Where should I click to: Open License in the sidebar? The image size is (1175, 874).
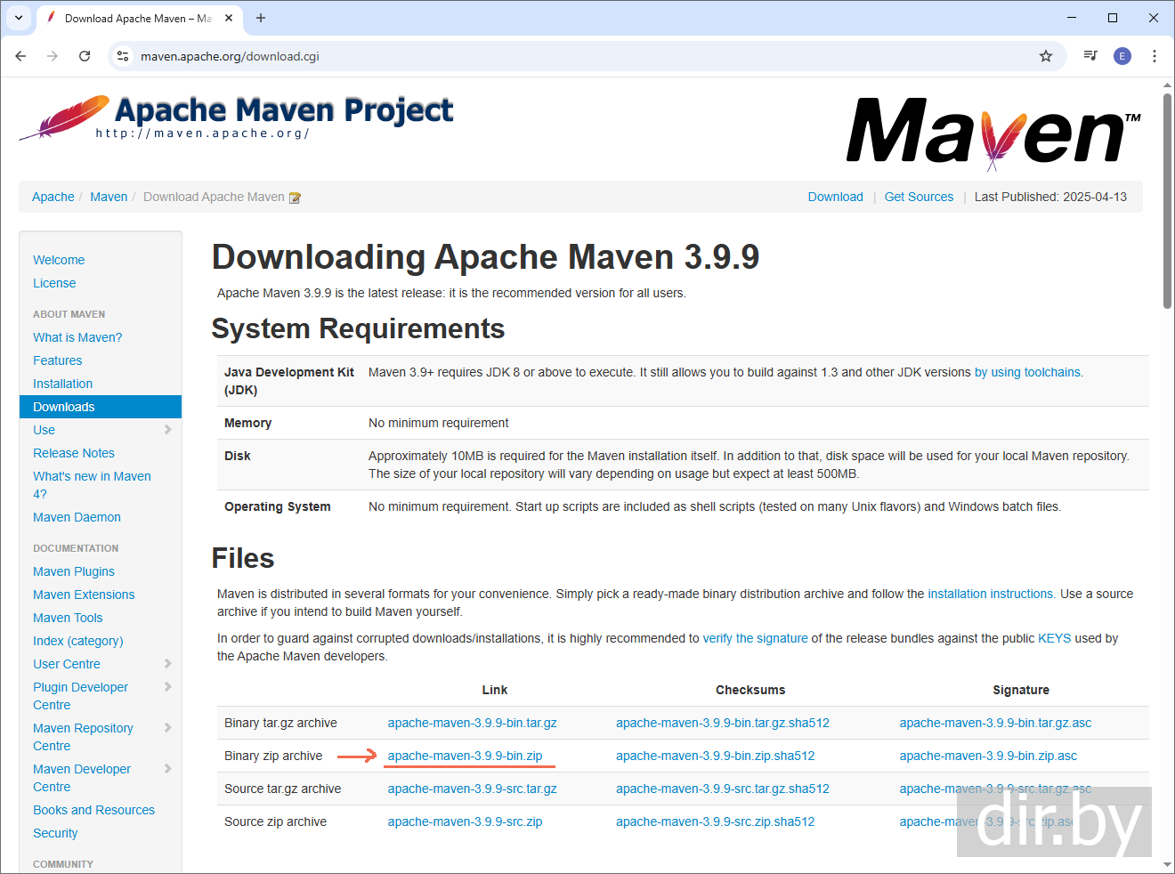click(54, 283)
